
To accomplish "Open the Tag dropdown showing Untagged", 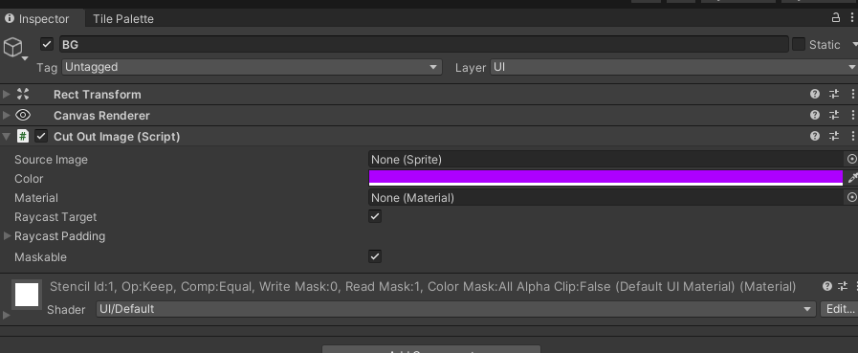I will 252,67.
